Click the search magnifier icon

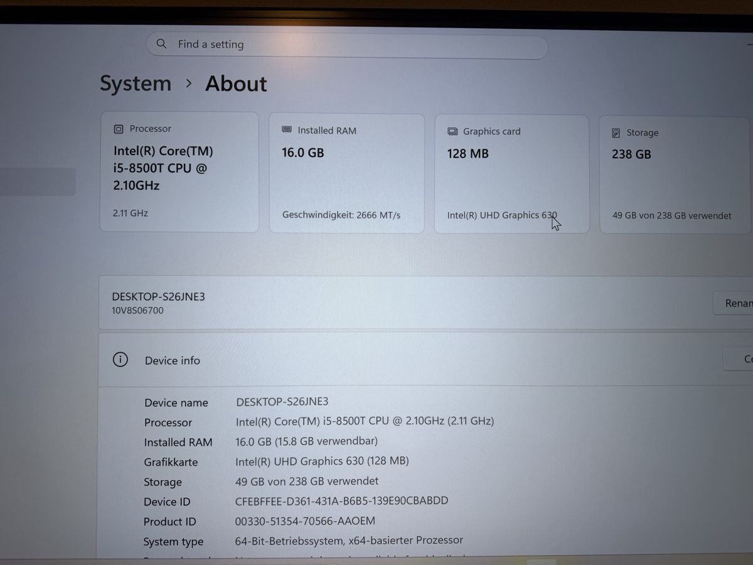coord(161,44)
